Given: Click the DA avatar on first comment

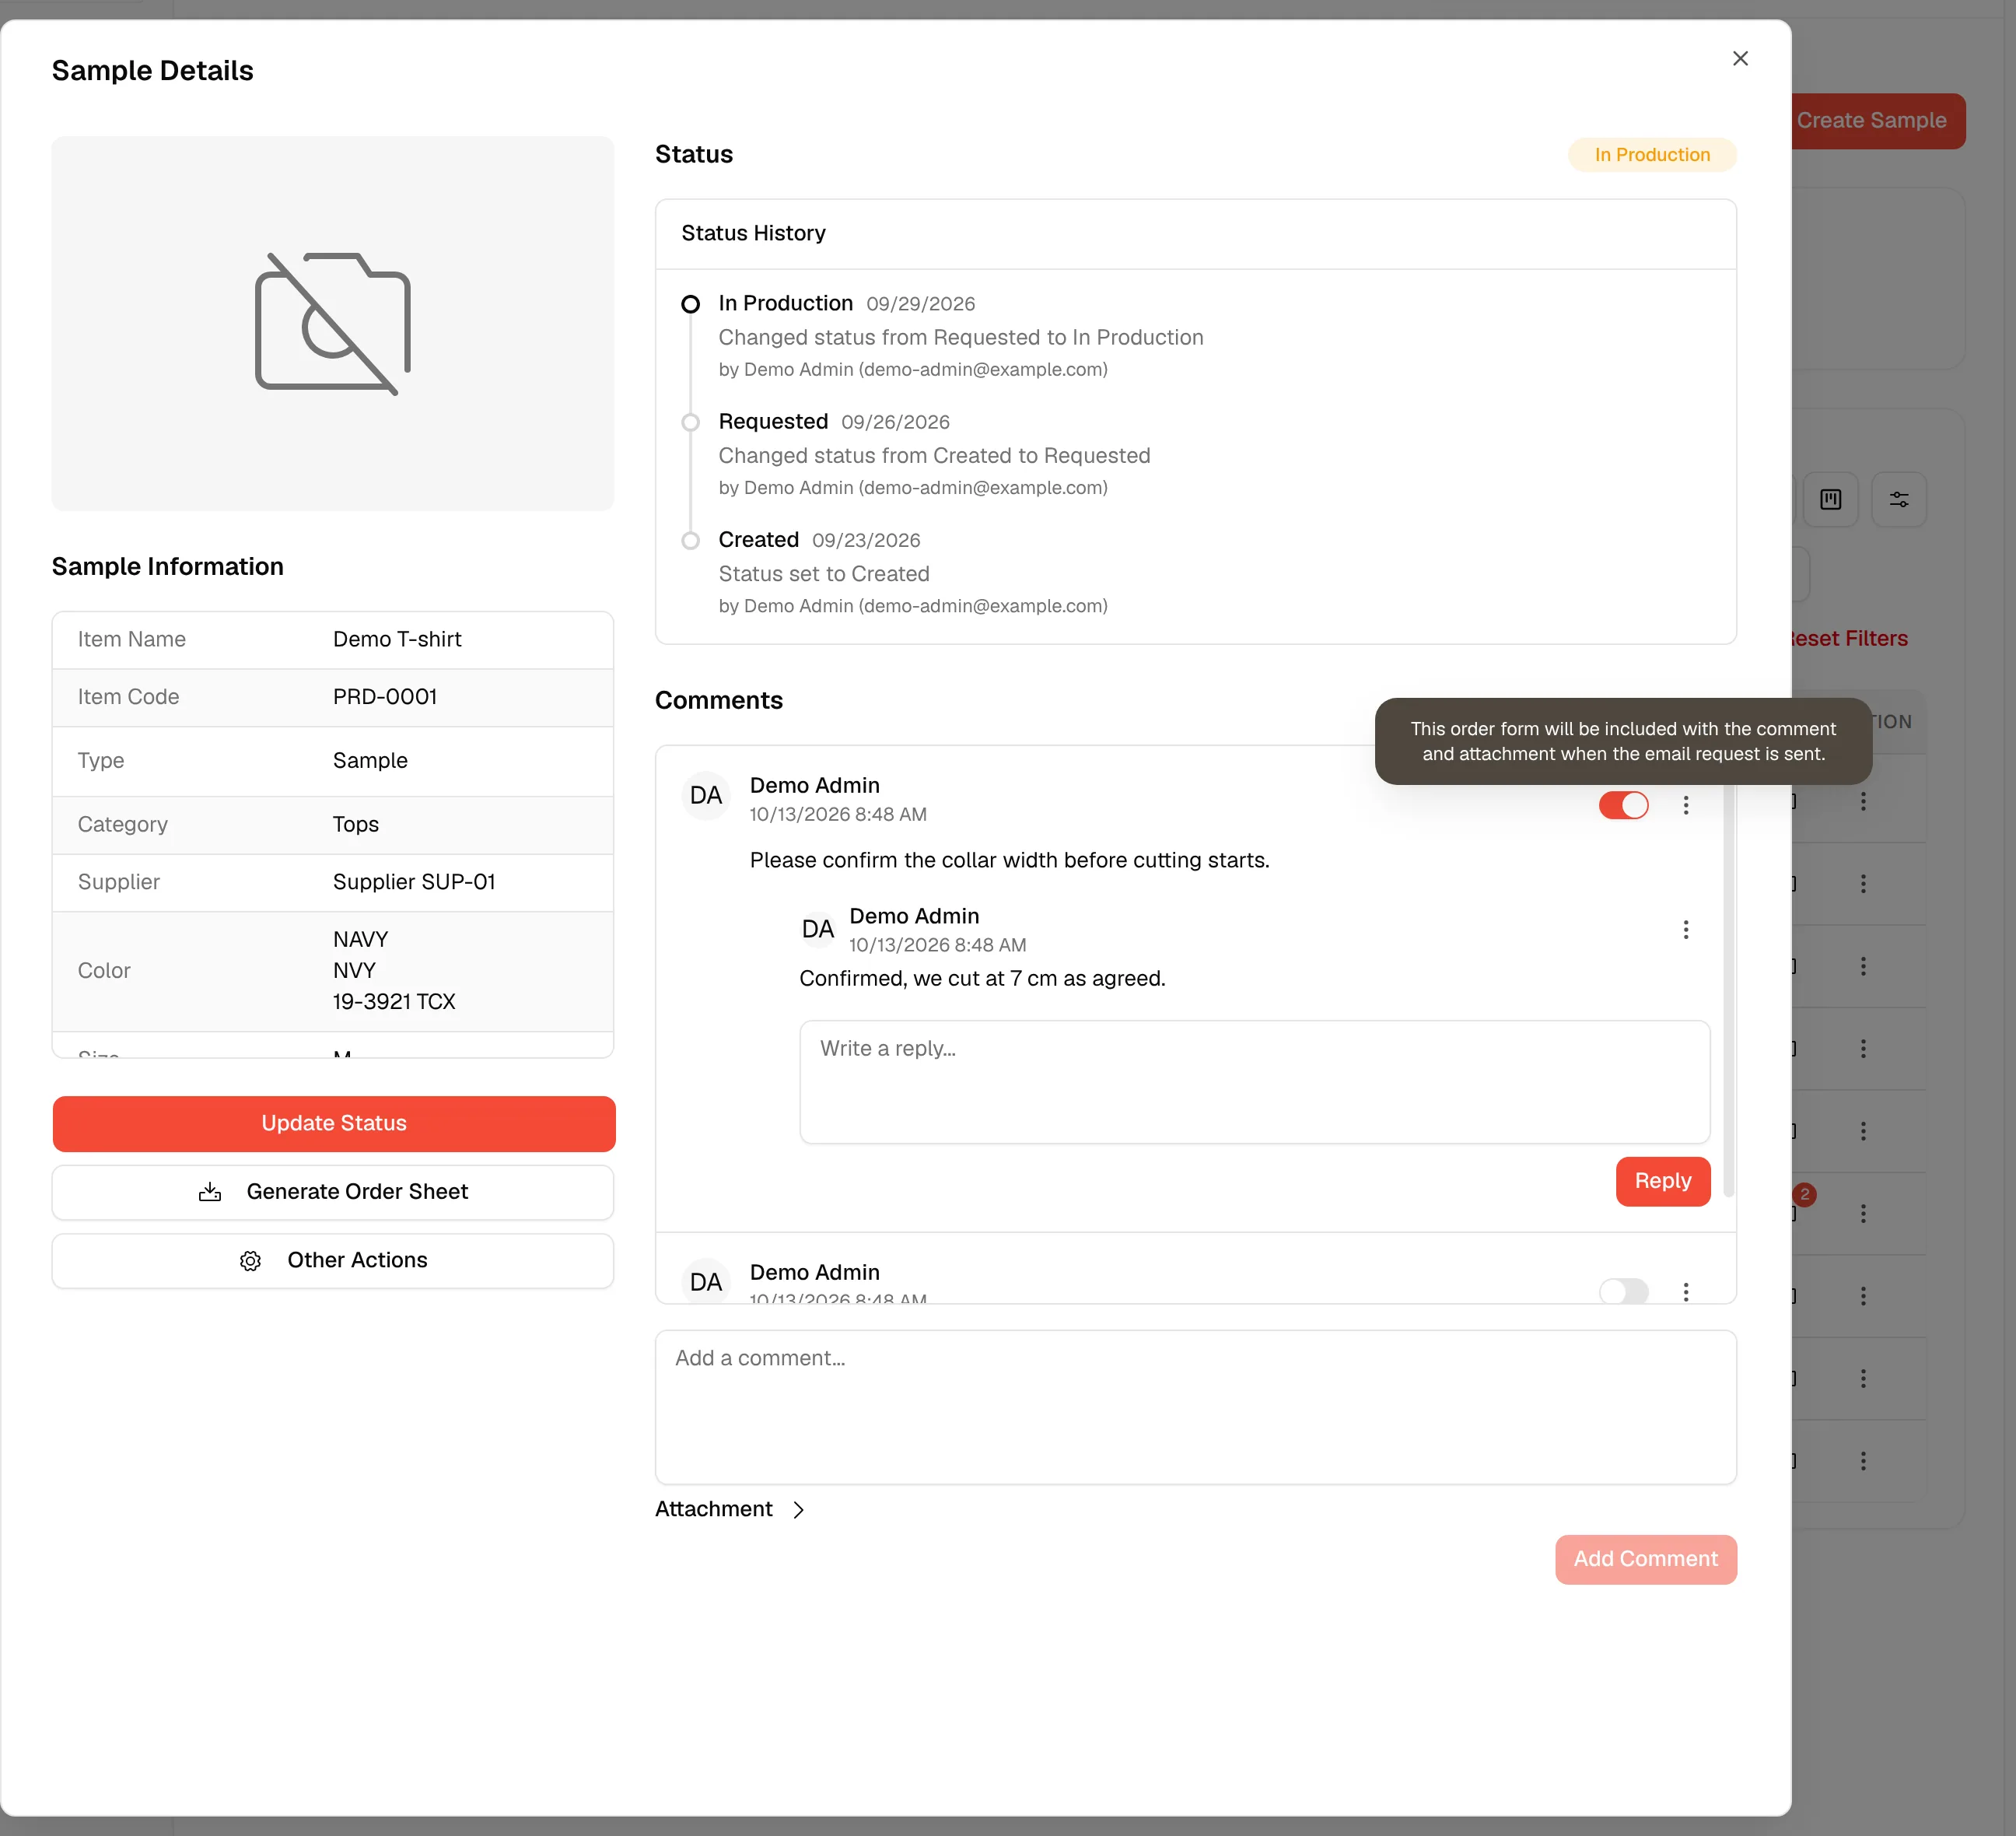Looking at the screenshot, I should 706,795.
